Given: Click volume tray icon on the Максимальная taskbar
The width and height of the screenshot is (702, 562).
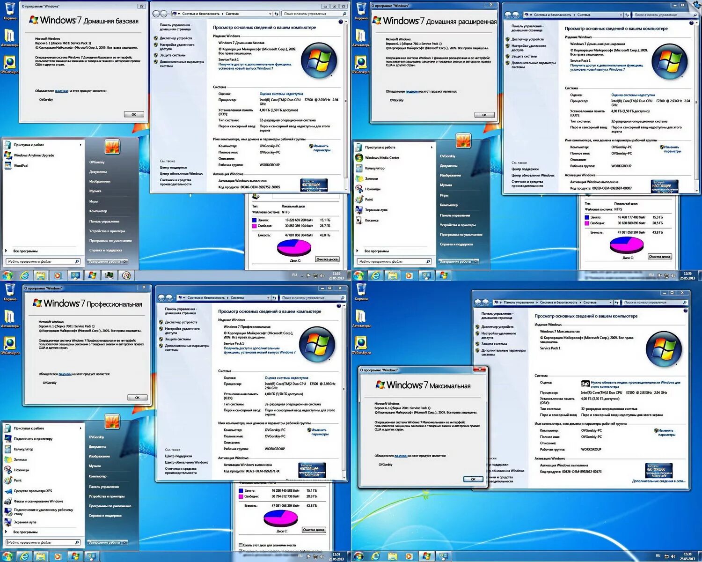Looking at the screenshot, I should pos(673,556).
